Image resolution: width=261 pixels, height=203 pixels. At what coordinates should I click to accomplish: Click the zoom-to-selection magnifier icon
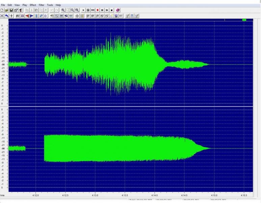pyautogui.click(x=68, y=10)
